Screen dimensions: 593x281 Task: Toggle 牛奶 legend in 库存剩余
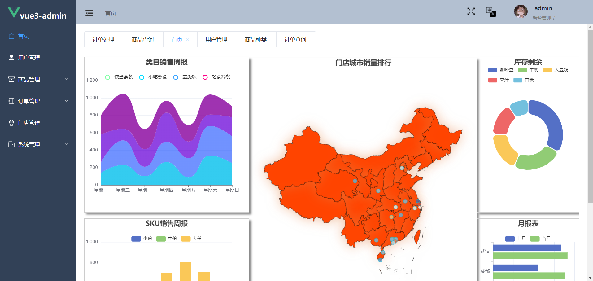coord(528,70)
